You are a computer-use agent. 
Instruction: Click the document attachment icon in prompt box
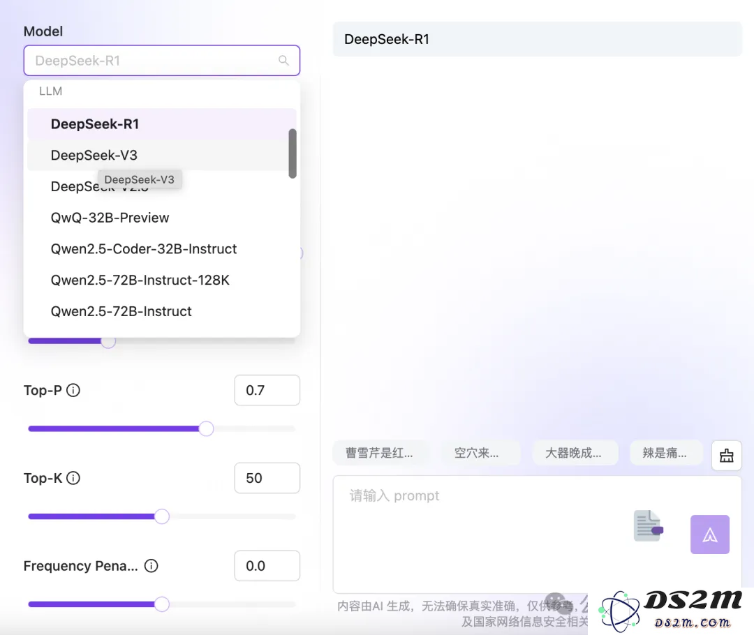tap(648, 525)
